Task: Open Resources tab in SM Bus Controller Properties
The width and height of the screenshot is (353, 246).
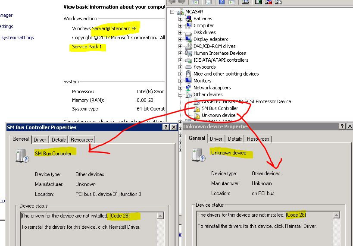Action: coord(82,140)
